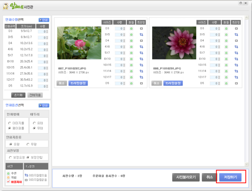This screenshot has height=191, width=252.
Task: Click the crop icon for 4X6 on 008_P1010291.JPG
Action: coord(236,47)
